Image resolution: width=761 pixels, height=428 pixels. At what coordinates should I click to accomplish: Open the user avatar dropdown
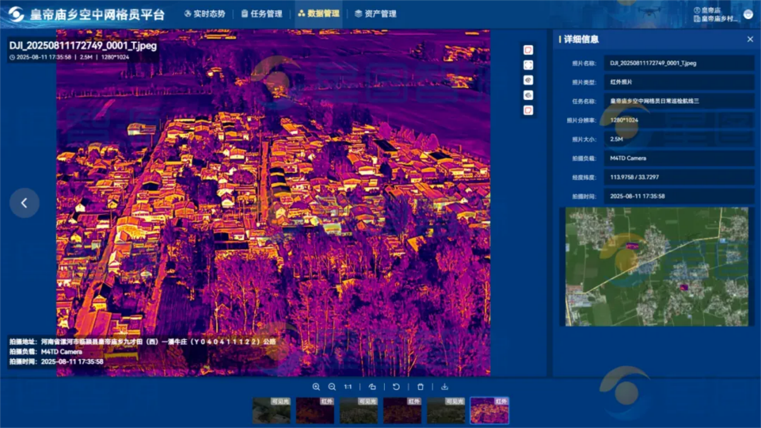pos(748,15)
